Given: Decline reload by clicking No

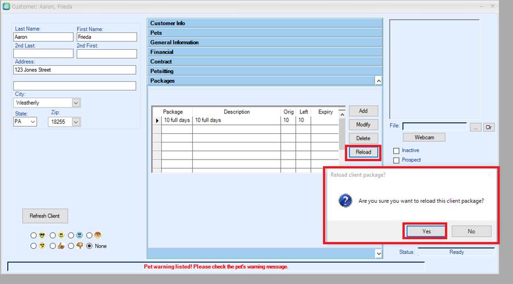Looking at the screenshot, I should point(471,231).
